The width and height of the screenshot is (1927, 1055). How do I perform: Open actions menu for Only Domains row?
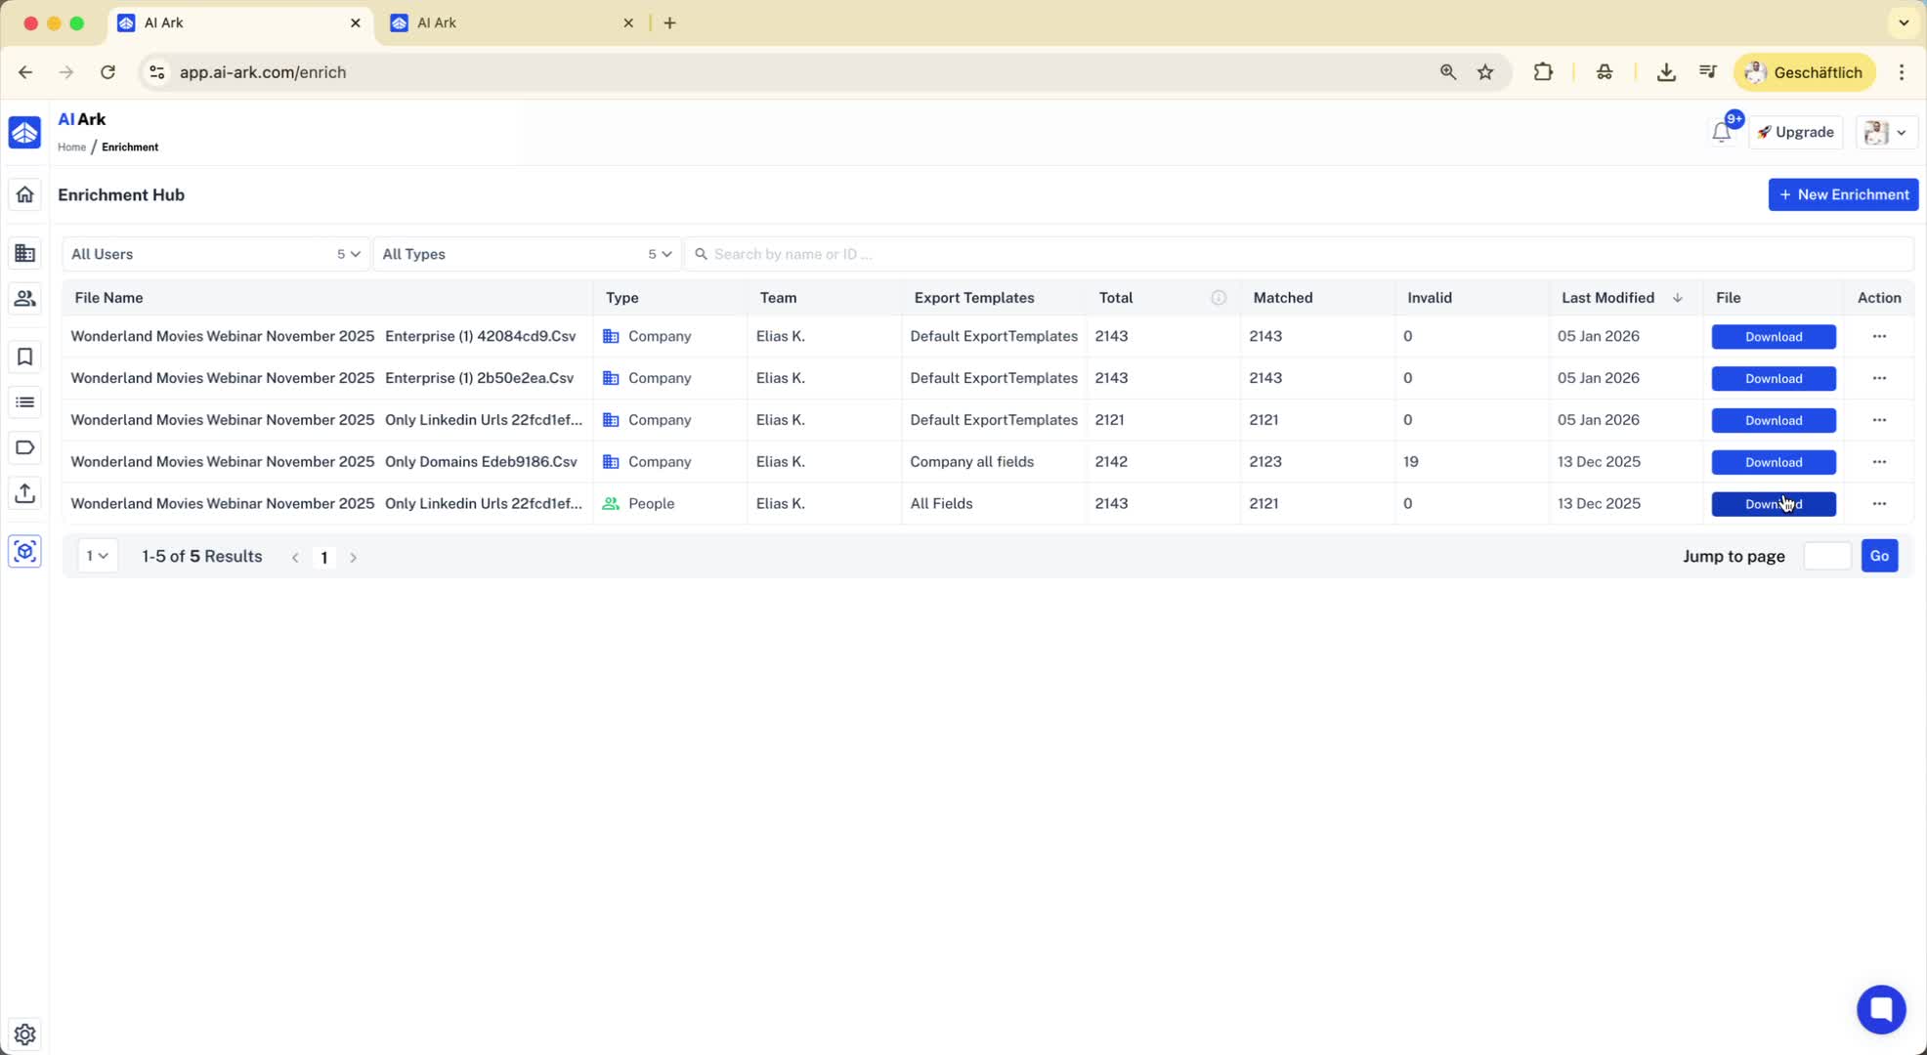[1878, 462]
